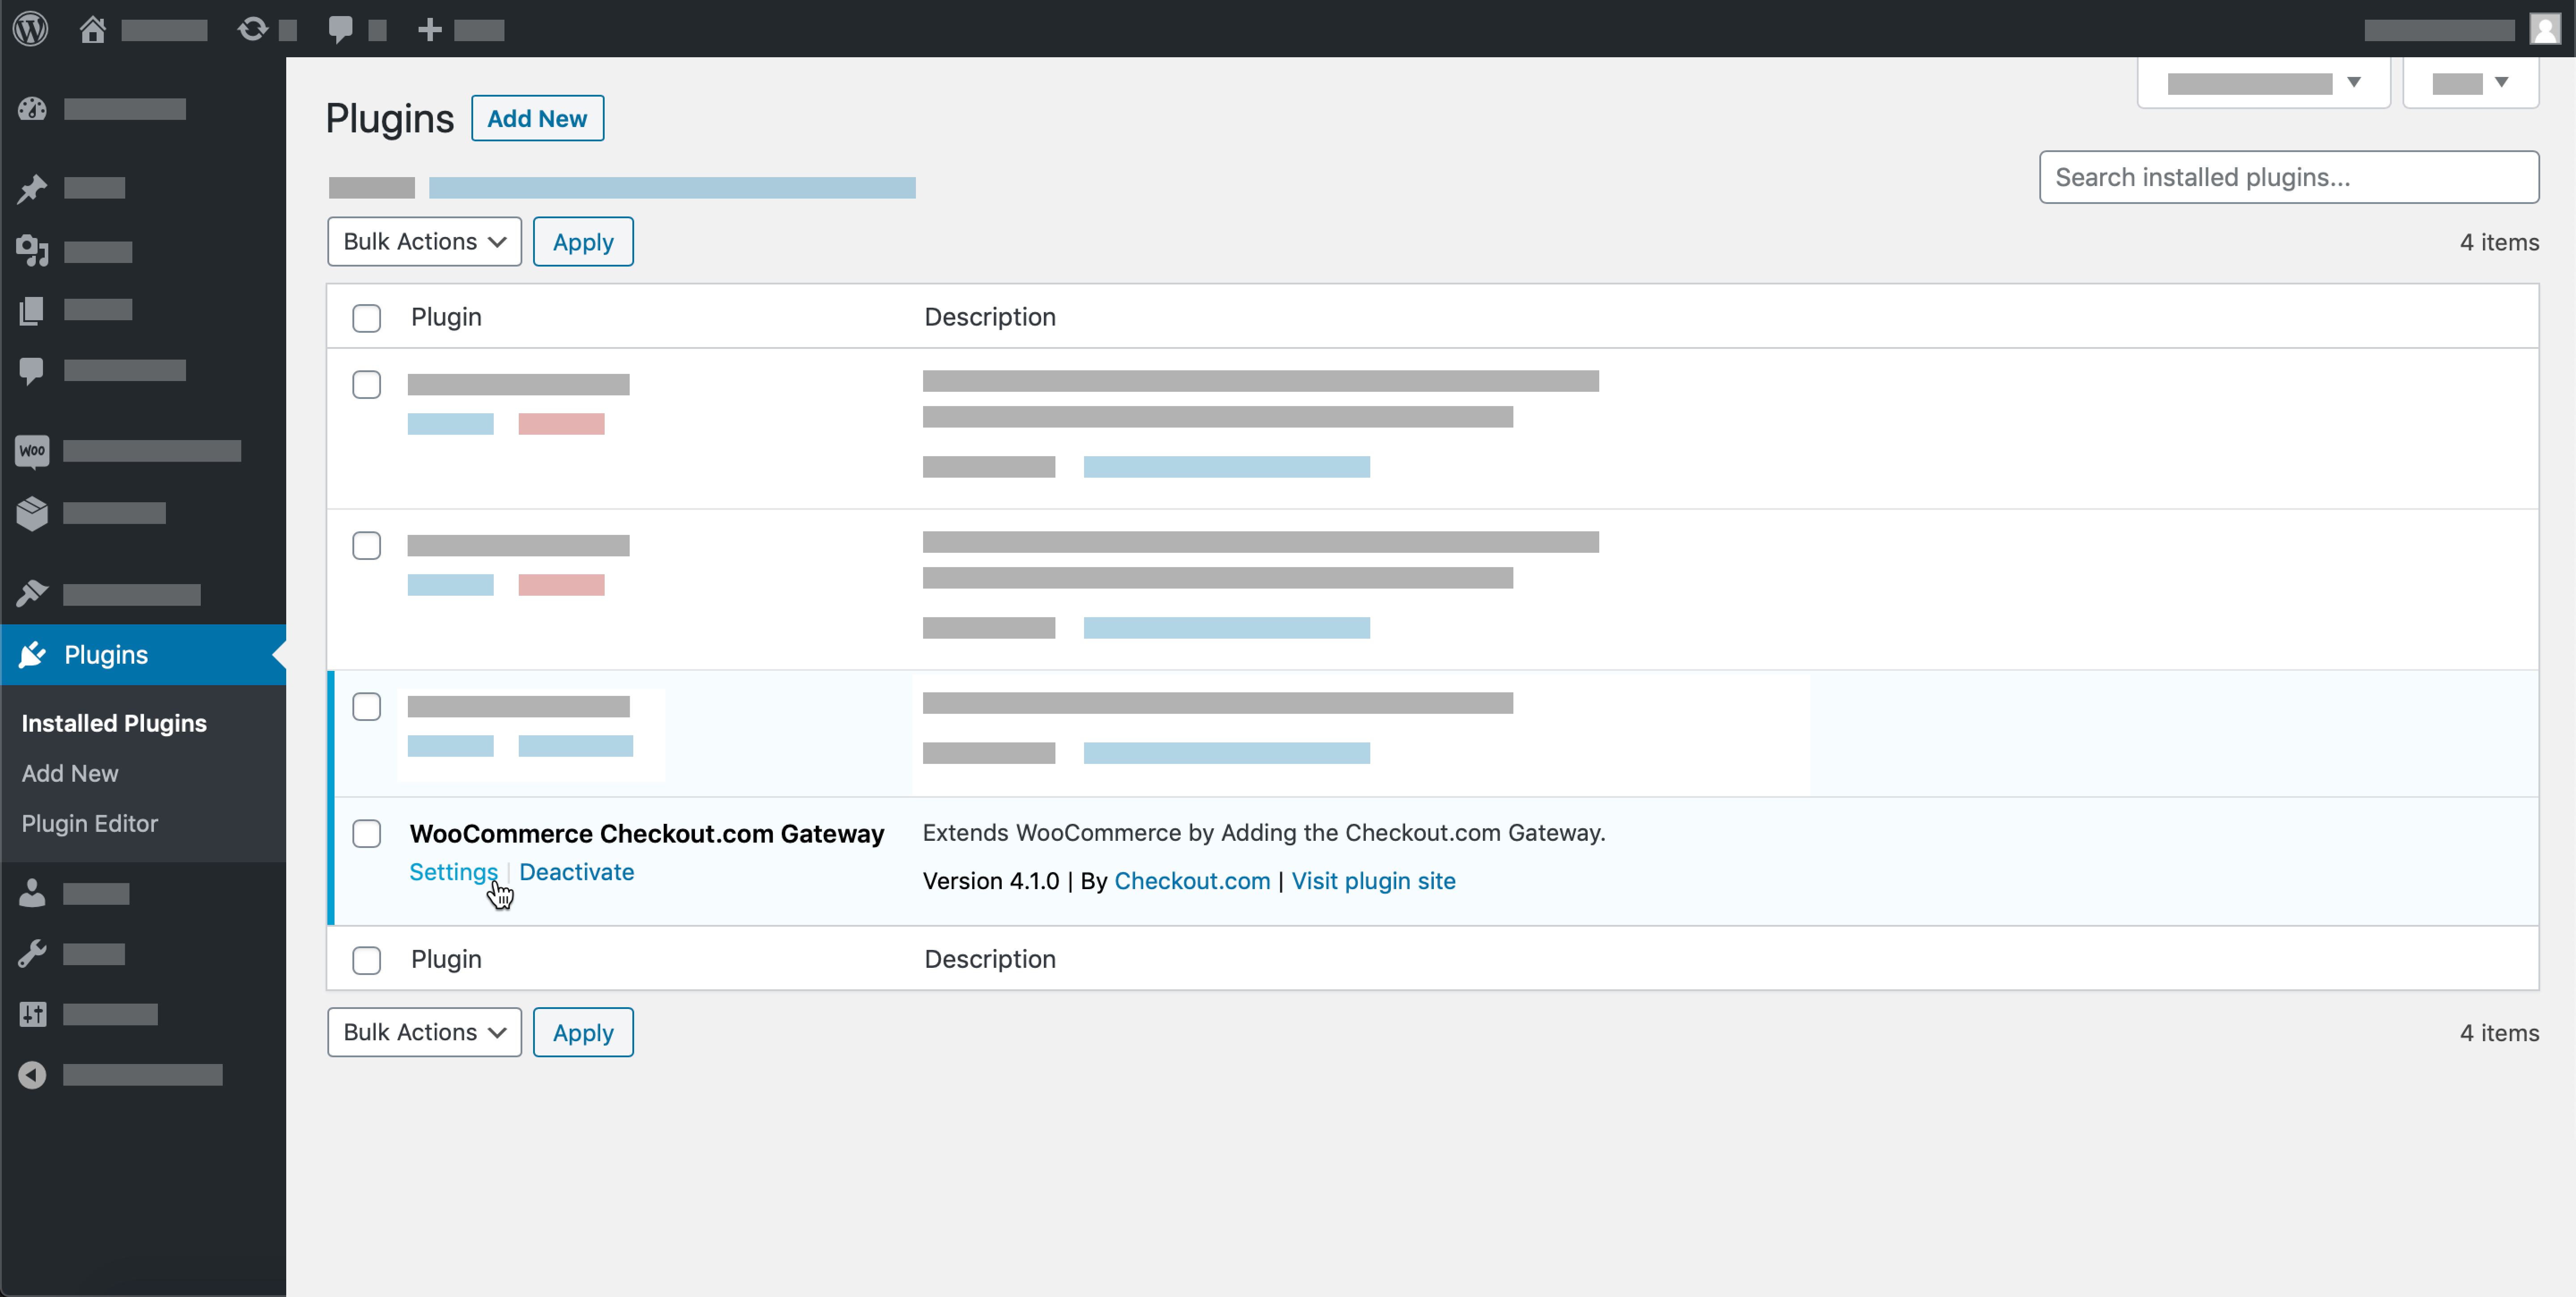
Task: Click Visit plugin site link
Action: [1373, 881]
